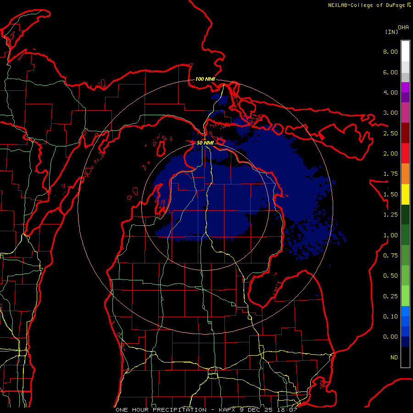Click the 4.00 legend value
This screenshot has width=413, height=413.
point(391,92)
